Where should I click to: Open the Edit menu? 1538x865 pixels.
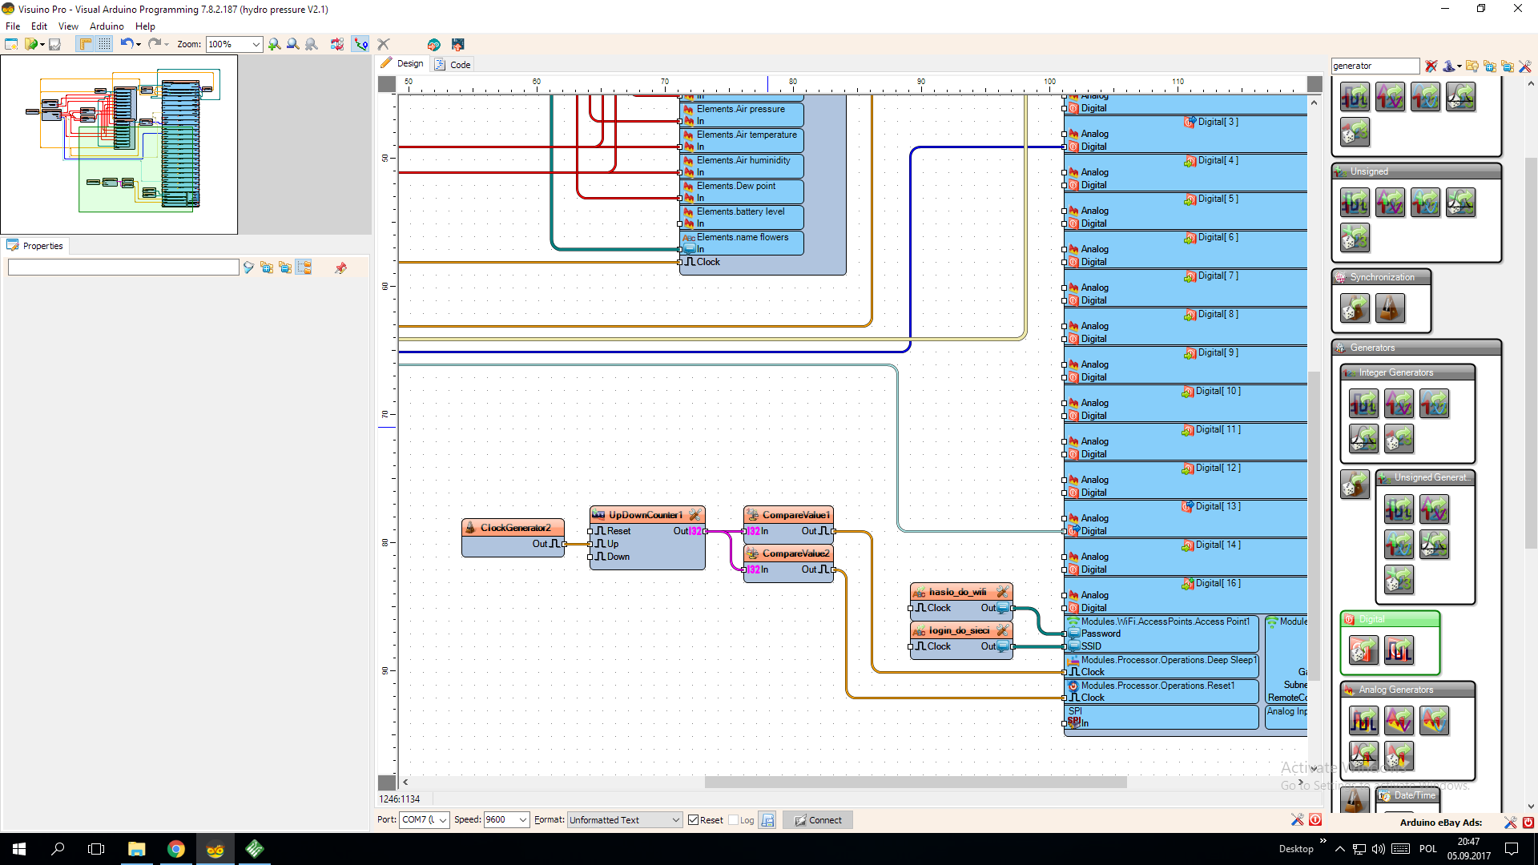[x=39, y=26]
